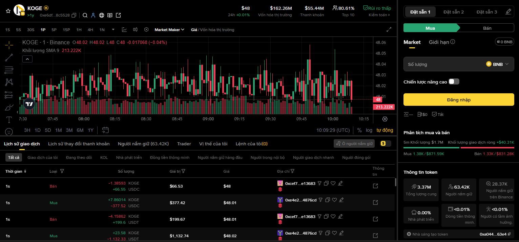Select the 15P timeframe button
This screenshot has height=242, width=519.
pos(66,30)
